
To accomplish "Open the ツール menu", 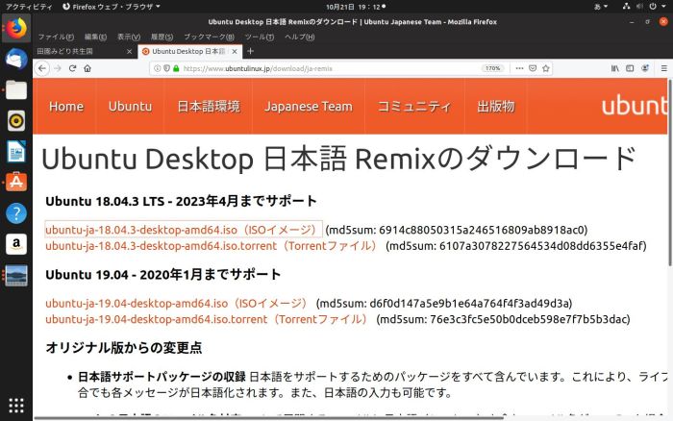I will click(260, 37).
